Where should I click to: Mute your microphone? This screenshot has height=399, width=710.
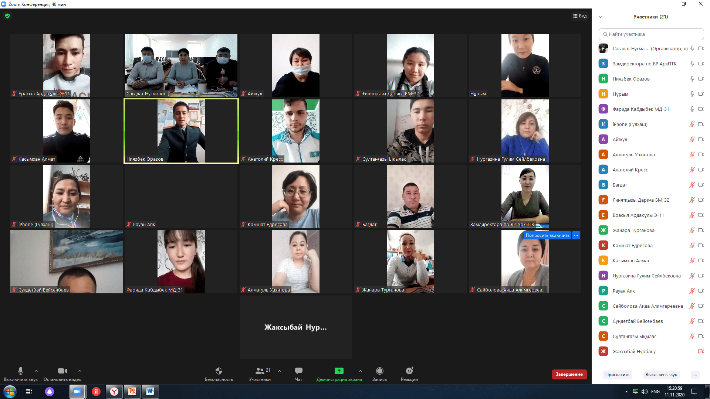point(21,371)
